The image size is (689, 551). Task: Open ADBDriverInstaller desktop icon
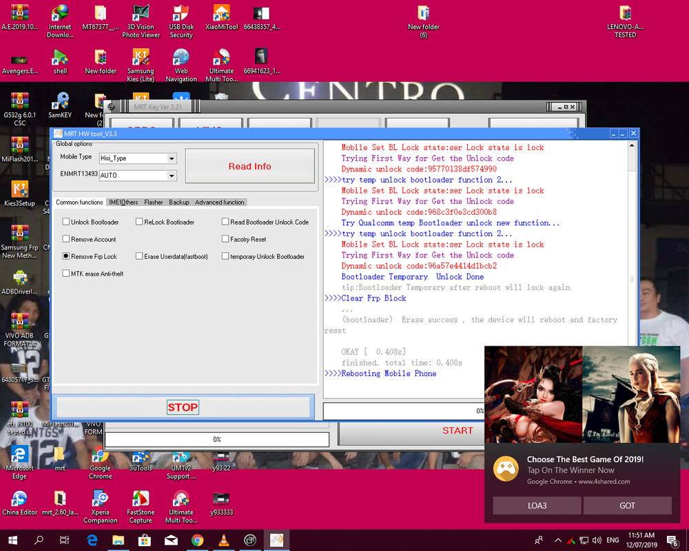coord(19,282)
